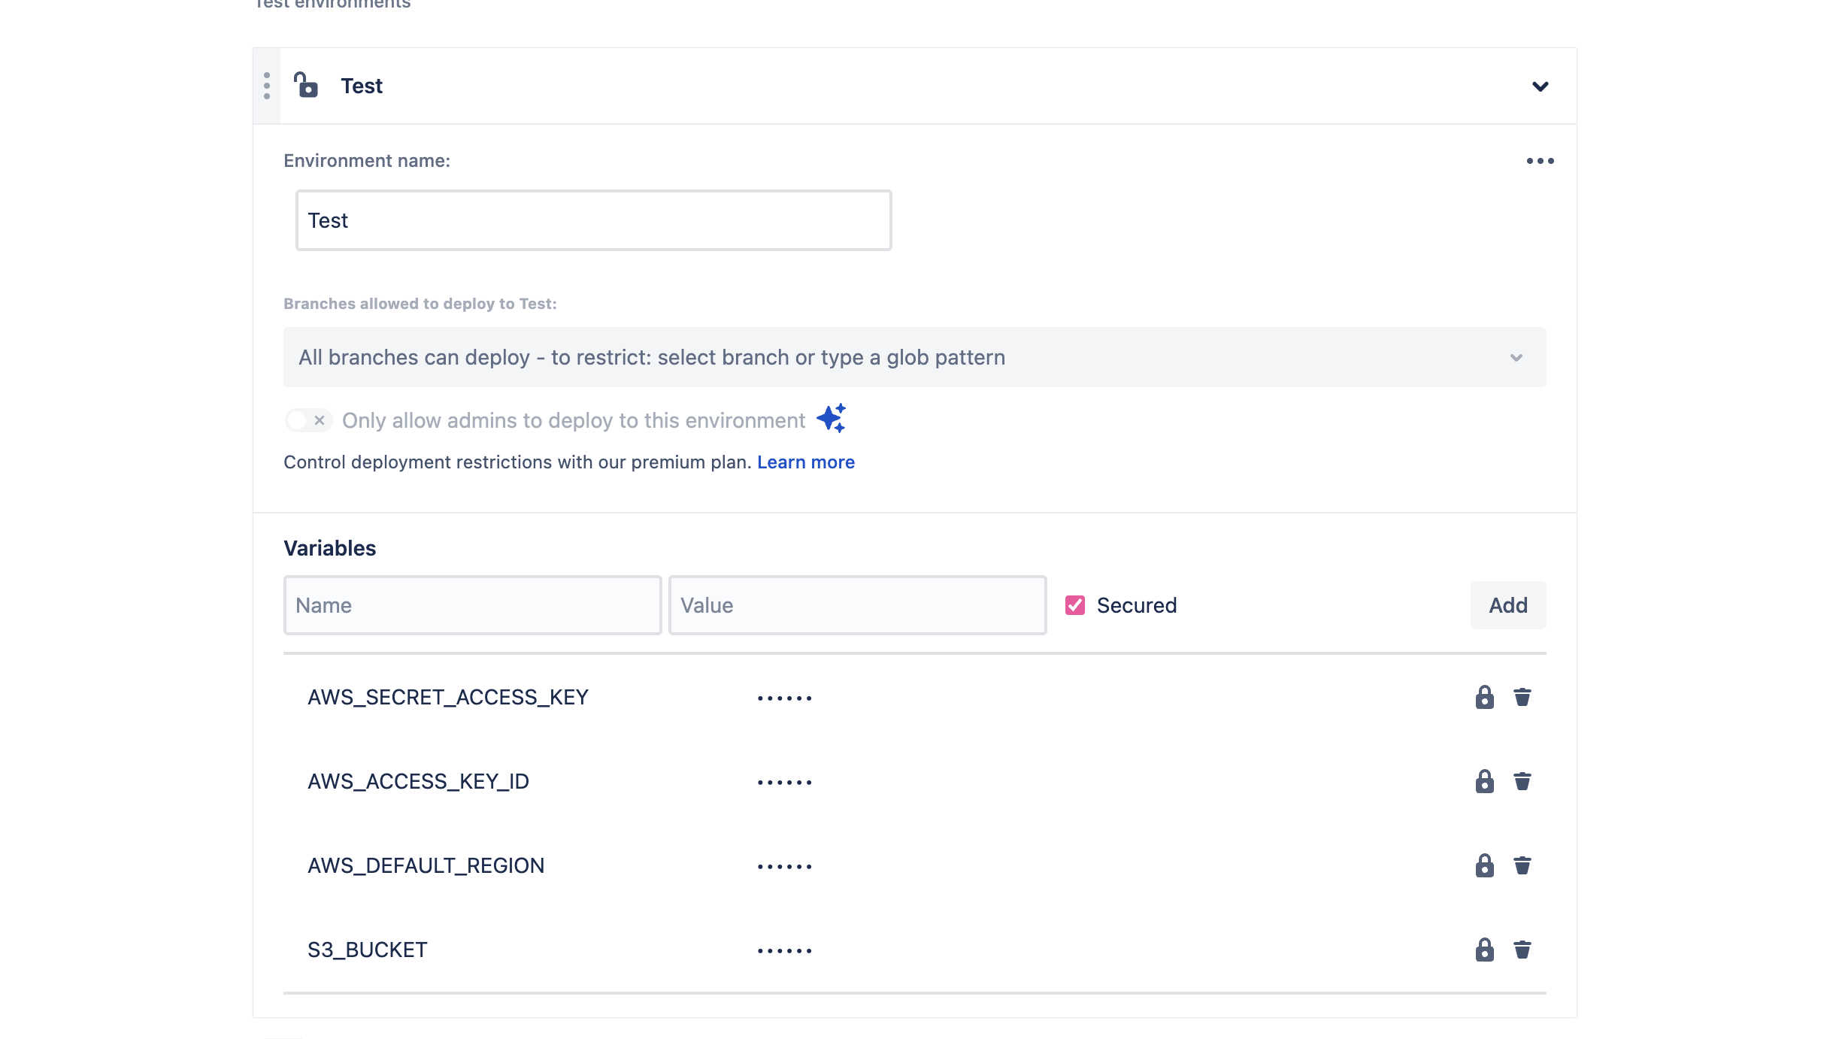
Task: Click lock icon for AWS_DEFAULT_REGION
Action: 1484,866
